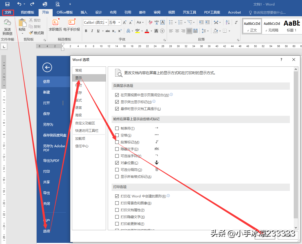Uncheck Object anchors checkbox
This screenshot has height=244, width=302.
click(x=117, y=163)
